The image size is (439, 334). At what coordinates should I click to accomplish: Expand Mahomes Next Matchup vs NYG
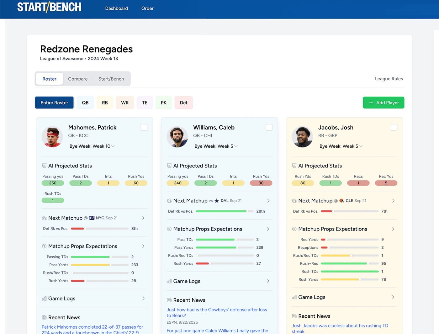point(143,218)
